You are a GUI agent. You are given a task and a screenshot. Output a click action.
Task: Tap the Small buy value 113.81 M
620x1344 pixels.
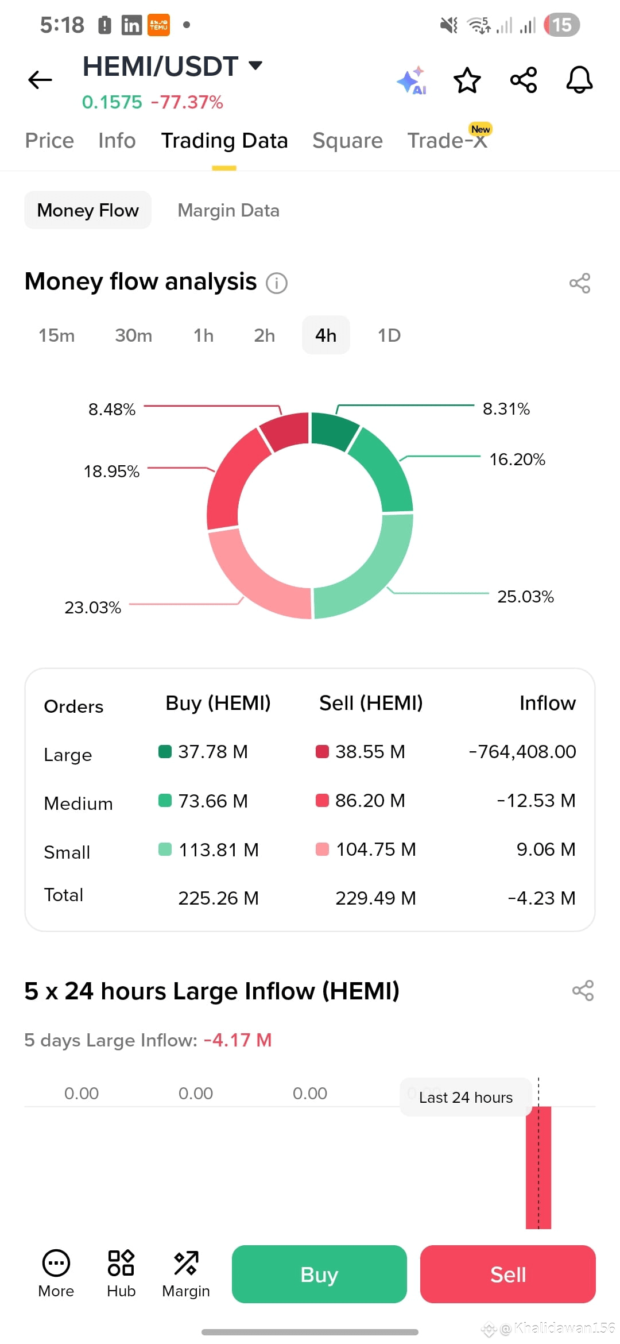point(218,849)
